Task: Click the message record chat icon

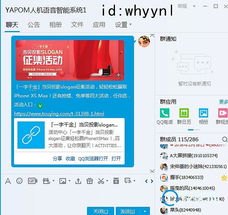Action: pyautogui.click(x=128, y=181)
